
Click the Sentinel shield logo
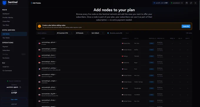(4, 3)
